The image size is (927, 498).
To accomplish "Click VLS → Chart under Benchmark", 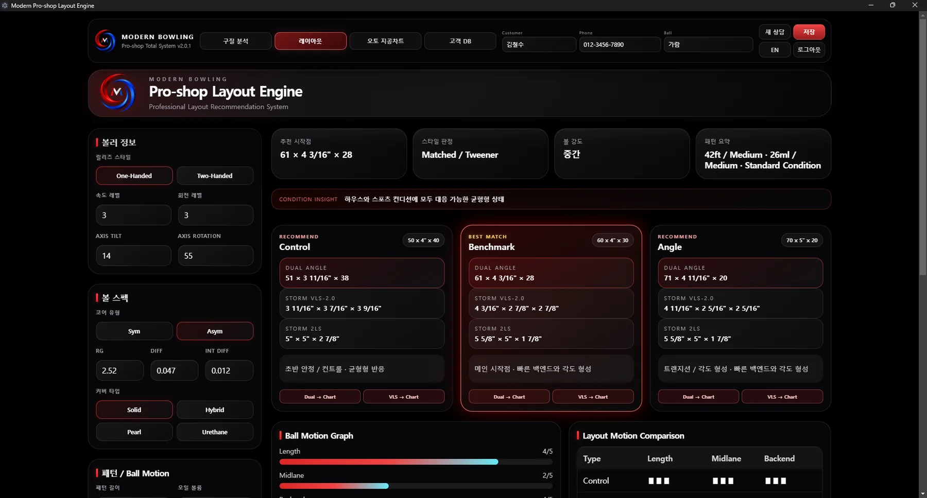I will [593, 397].
